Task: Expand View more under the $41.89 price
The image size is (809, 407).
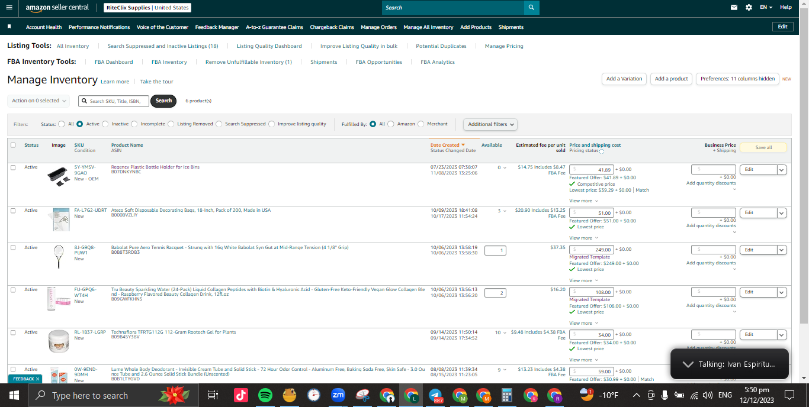Action: pos(583,201)
